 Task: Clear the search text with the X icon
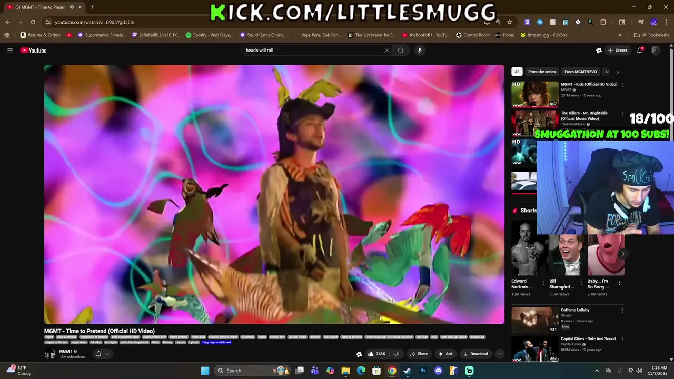coord(387,51)
